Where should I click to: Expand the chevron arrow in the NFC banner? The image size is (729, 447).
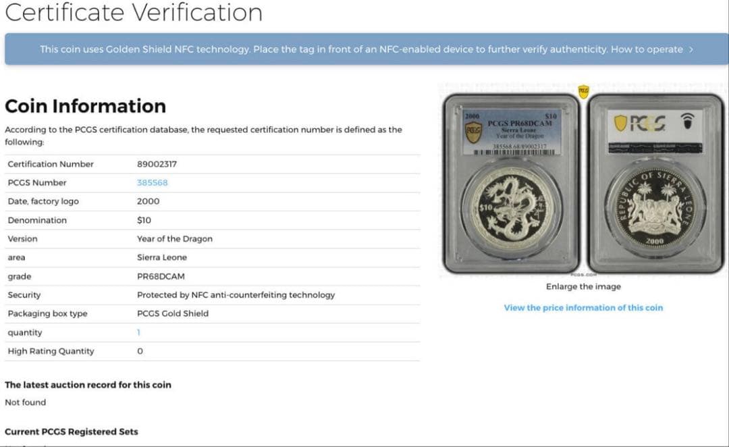pos(691,49)
